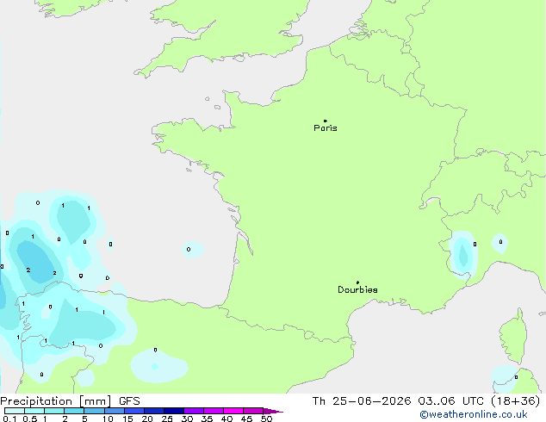
Task: Click the legend value label 25
Action: pos(167,419)
